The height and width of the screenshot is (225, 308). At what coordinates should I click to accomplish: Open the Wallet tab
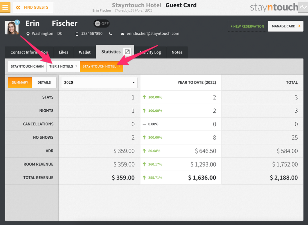[85, 52]
